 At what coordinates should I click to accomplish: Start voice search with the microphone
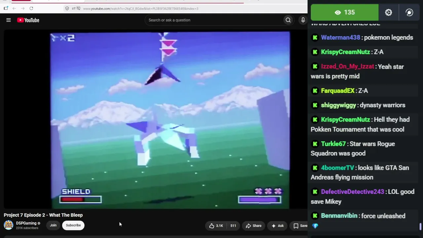click(x=303, y=20)
